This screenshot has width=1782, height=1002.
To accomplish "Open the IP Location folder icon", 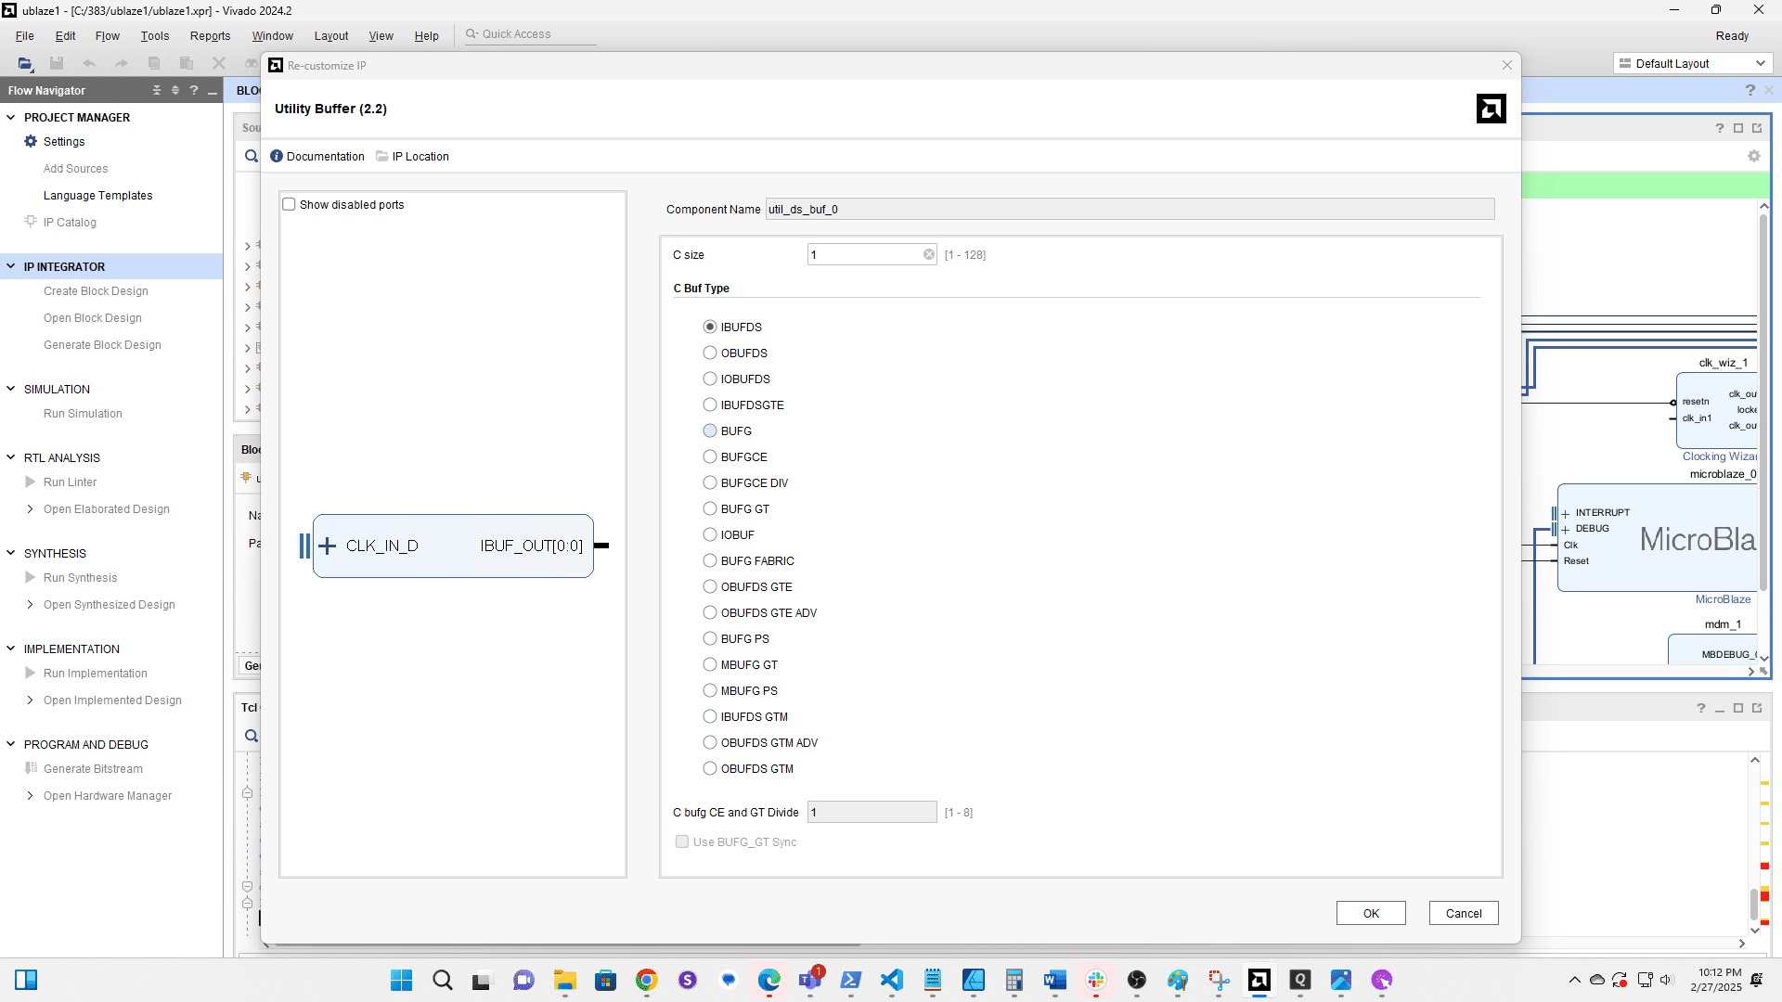I will tap(382, 156).
